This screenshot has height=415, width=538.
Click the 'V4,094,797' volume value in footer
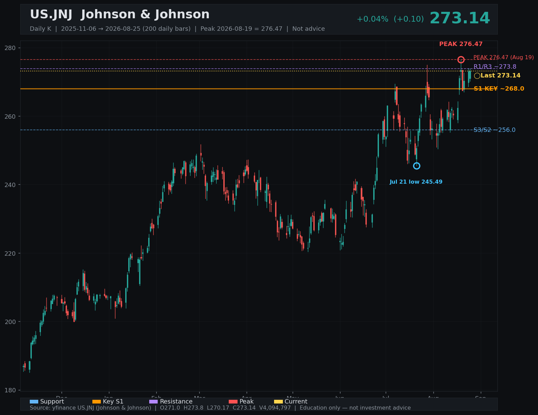coord(275,408)
